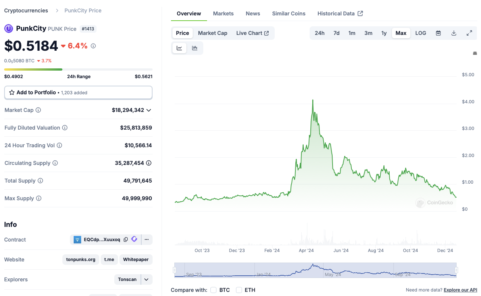The width and height of the screenshot is (481, 296).
Task: Open contract more options menu
Action: [x=147, y=240]
